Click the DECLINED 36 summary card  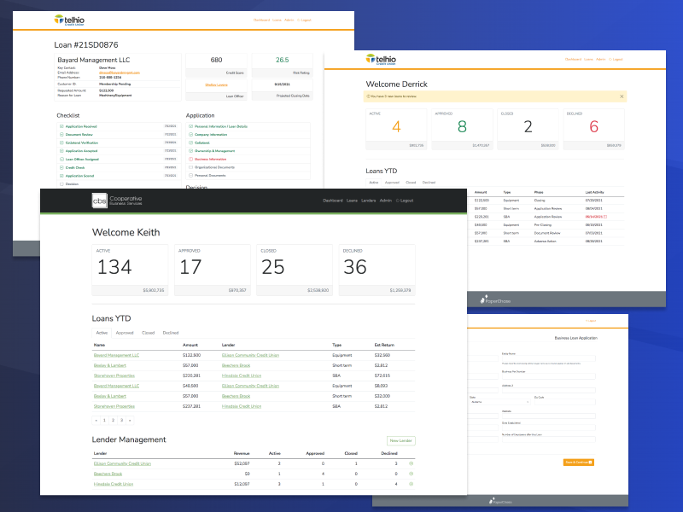point(377,270)
